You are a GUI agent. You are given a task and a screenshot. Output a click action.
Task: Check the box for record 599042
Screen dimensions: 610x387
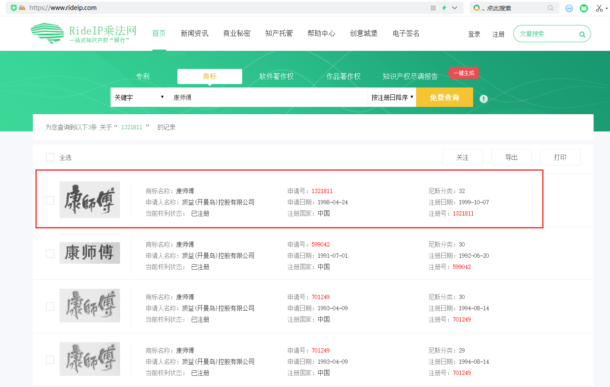point(50,254)
